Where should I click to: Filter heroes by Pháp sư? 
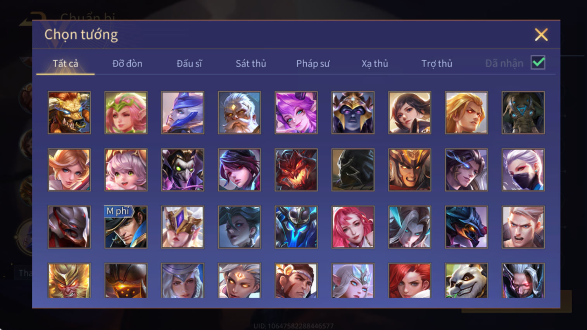pyautogui.click(x=313, y=64)
